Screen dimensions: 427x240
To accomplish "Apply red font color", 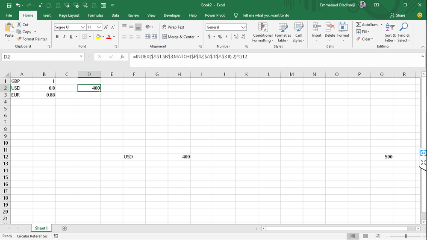I will 109,36.
